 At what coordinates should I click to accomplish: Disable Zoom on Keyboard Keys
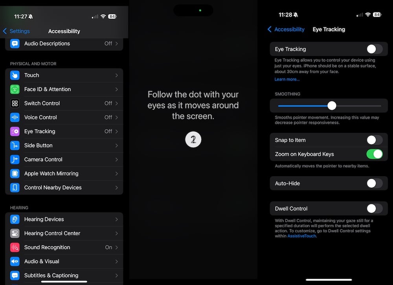pos(375,154)
